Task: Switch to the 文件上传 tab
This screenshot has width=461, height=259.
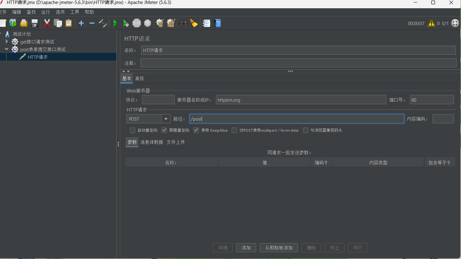Action: click(176, 142)
